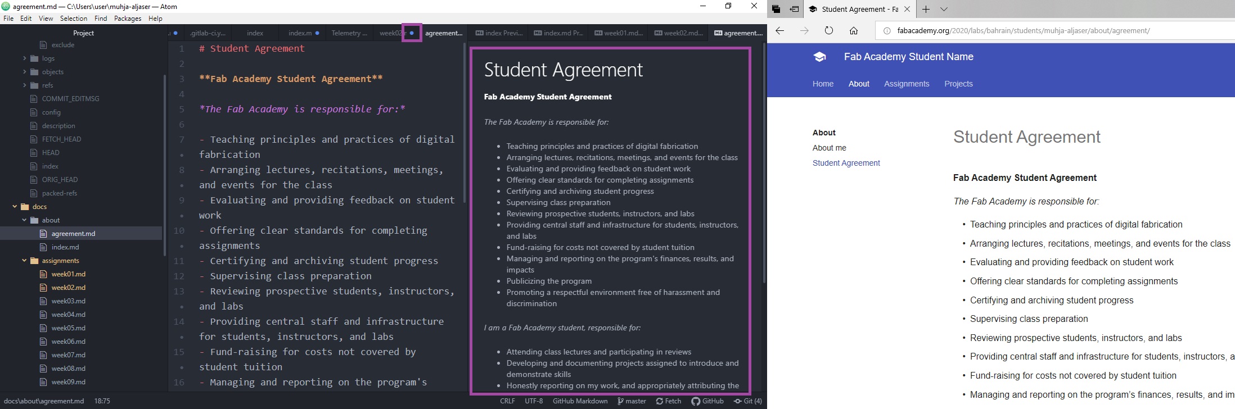
Task: Click the 18:75 cursor position
Action: click(x=102, y=401)
